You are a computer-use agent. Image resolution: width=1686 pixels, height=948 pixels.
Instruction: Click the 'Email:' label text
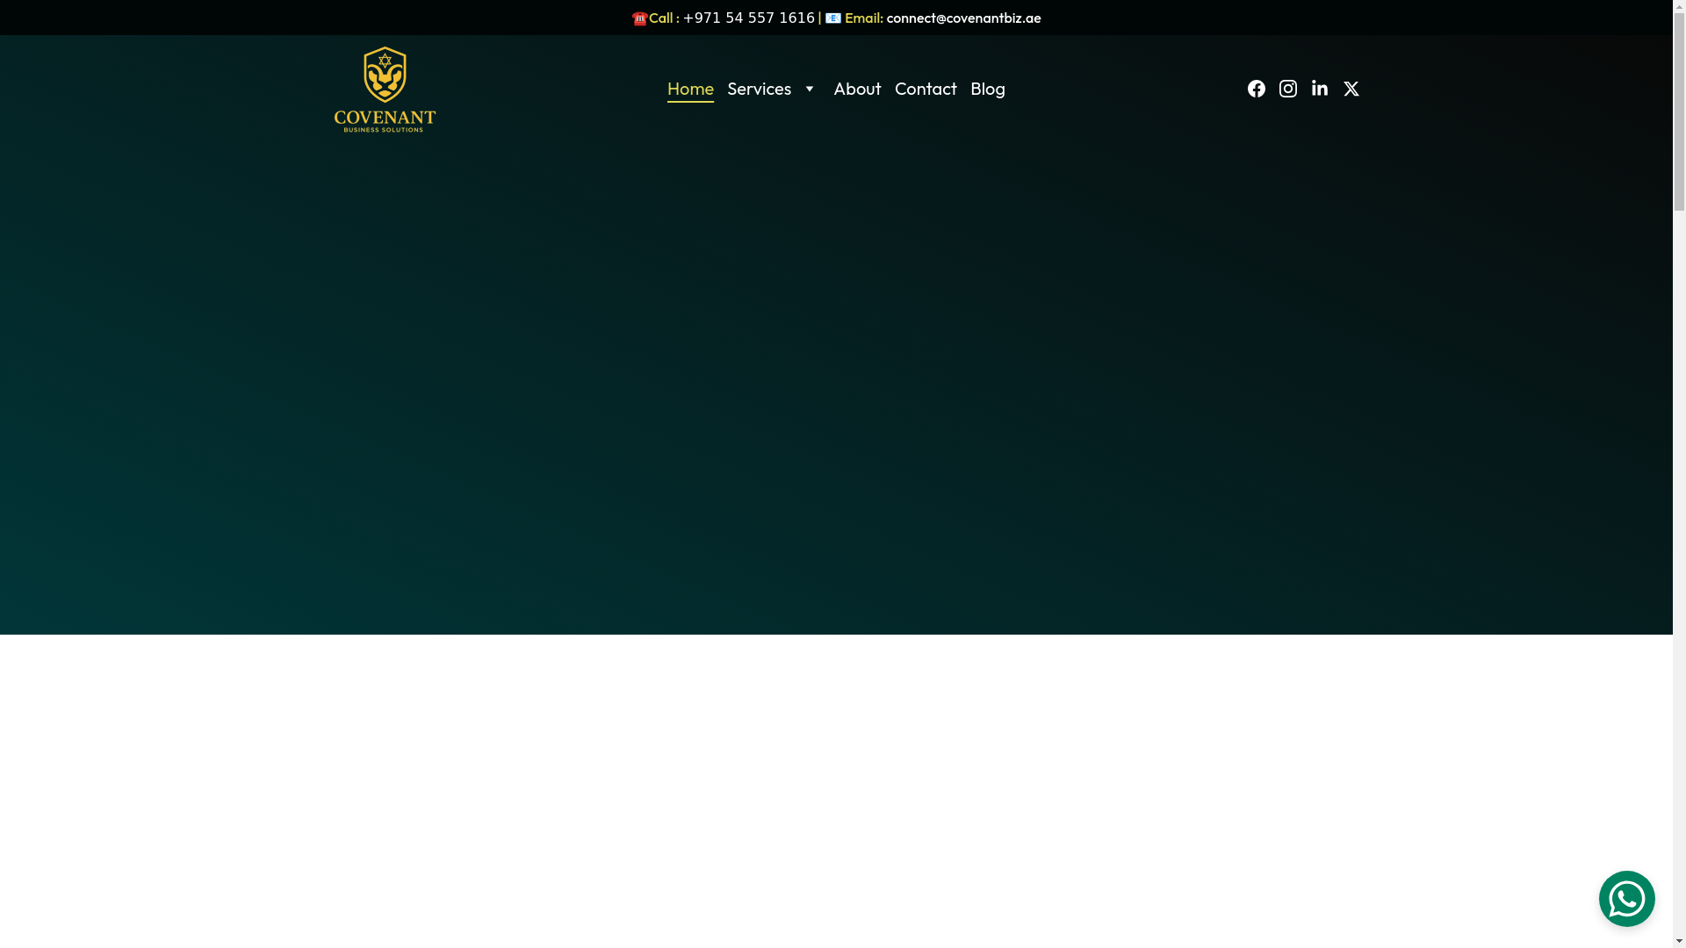point(864,18)
